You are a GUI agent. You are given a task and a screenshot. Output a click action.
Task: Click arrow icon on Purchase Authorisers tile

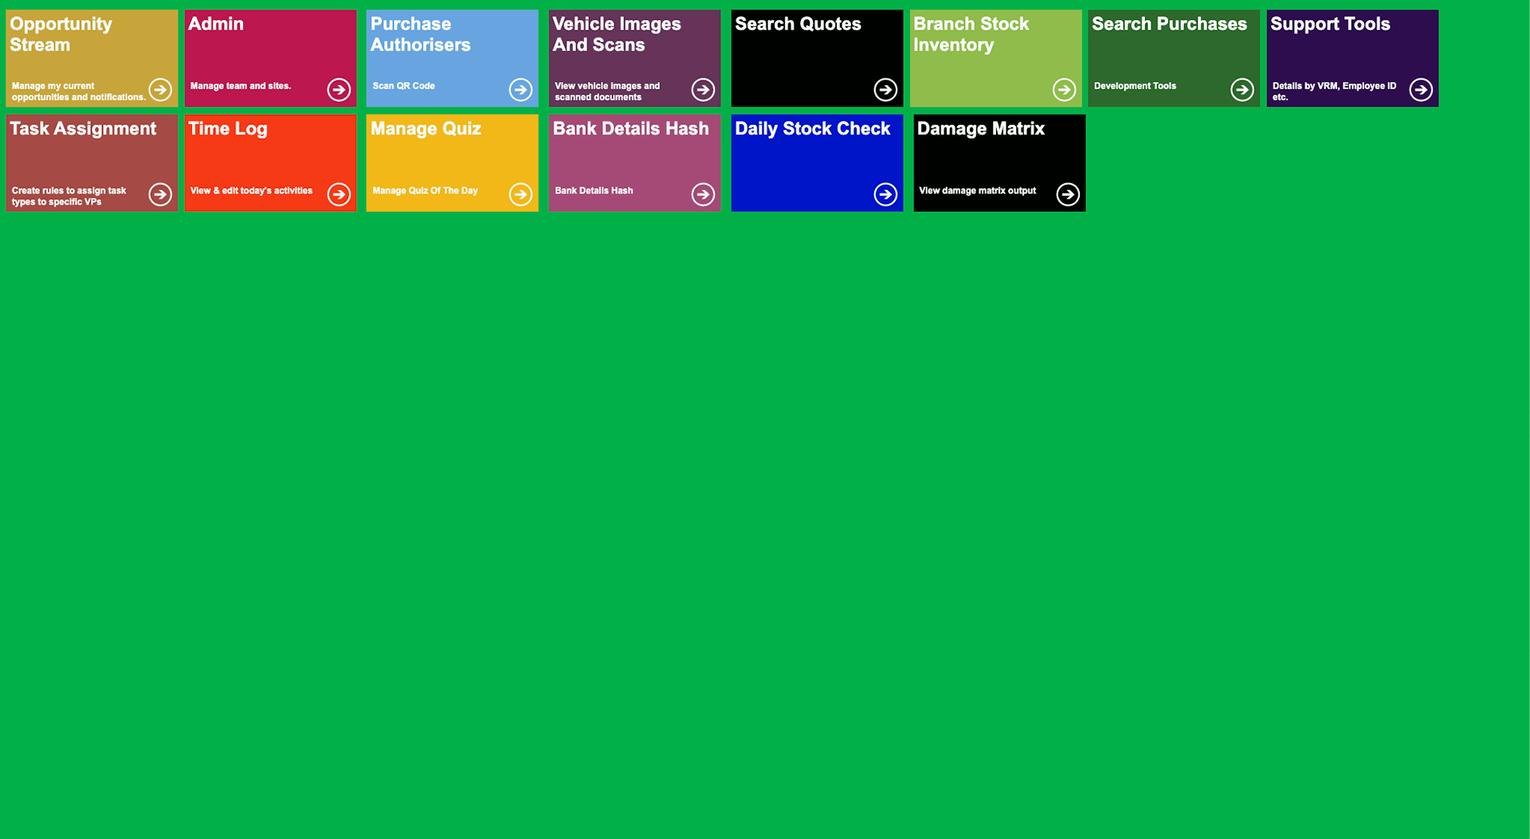coord(520,89)
